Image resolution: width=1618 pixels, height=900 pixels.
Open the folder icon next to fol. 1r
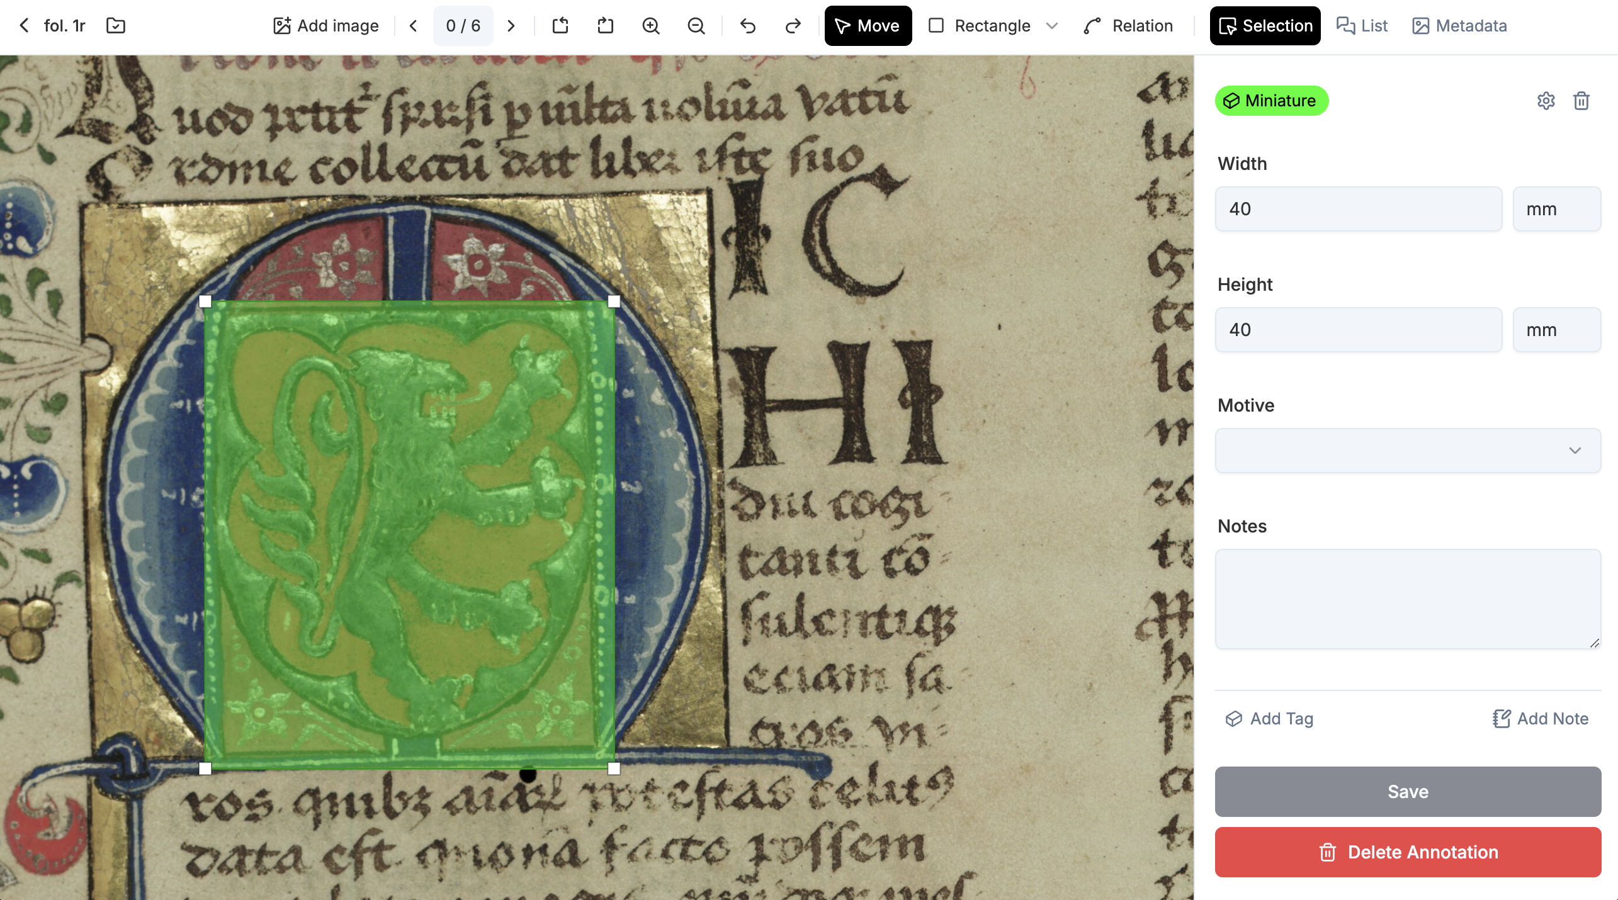[116, 26]
